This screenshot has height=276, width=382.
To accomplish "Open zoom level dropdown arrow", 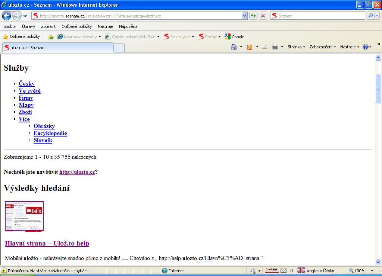I will coord(372,271).
